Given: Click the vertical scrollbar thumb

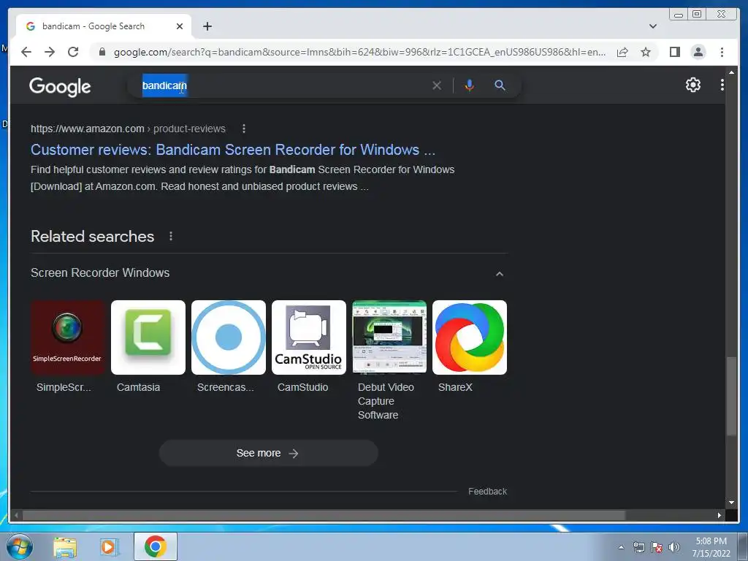Looking at the screenshot, I should [731, 396].
